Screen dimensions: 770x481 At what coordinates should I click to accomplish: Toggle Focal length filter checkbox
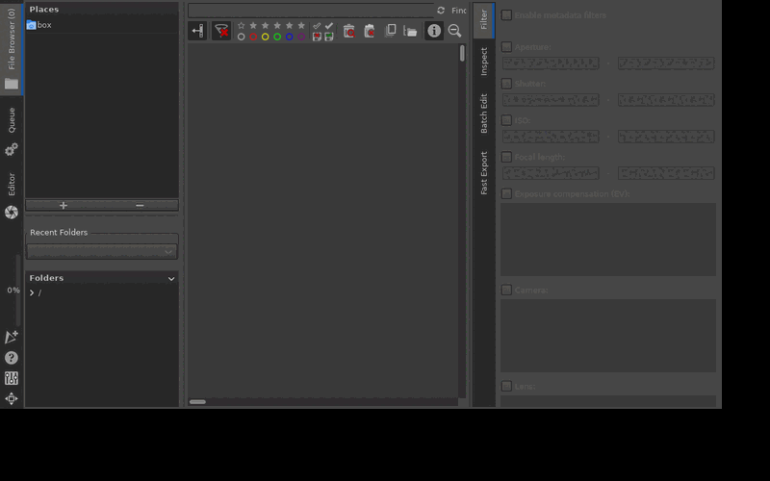[x=507, y=157]
